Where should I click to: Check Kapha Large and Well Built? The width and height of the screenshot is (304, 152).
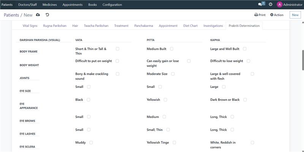point(245,49)
